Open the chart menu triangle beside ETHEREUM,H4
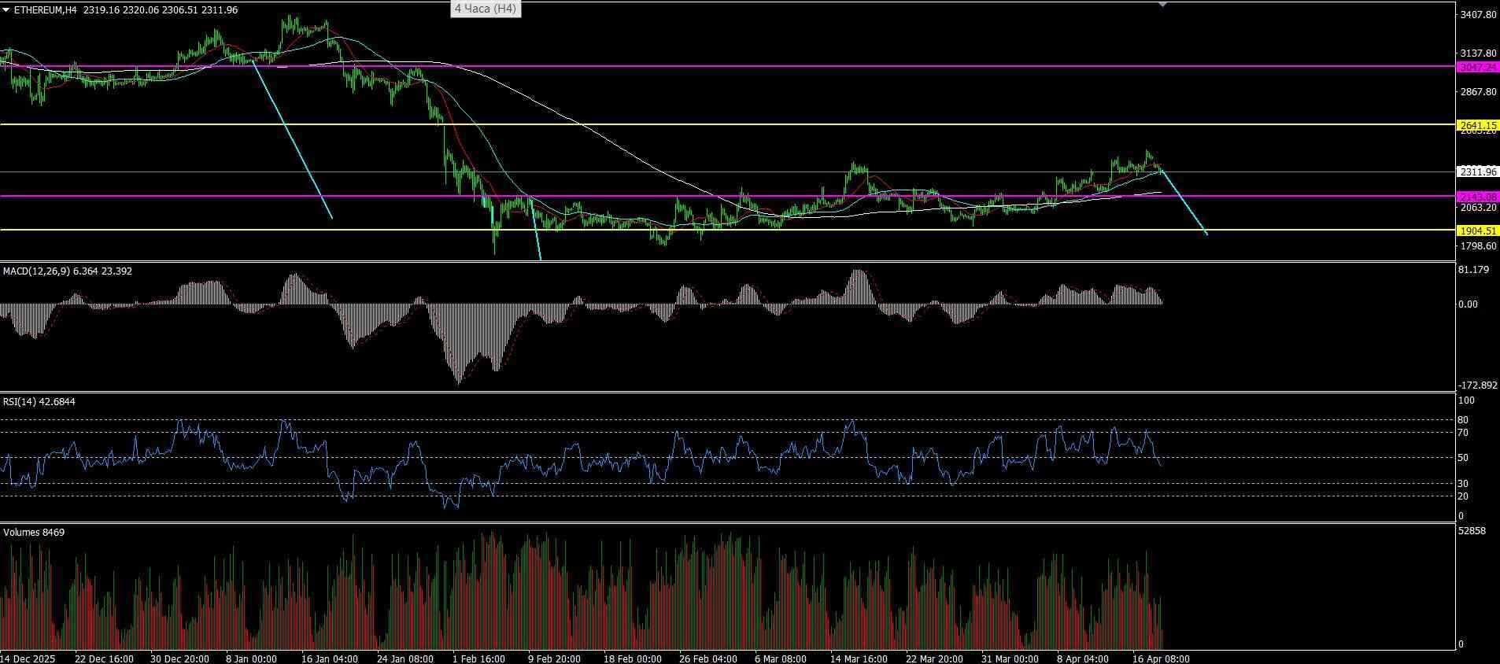1500x664 pixels. (x=6, y=10)
